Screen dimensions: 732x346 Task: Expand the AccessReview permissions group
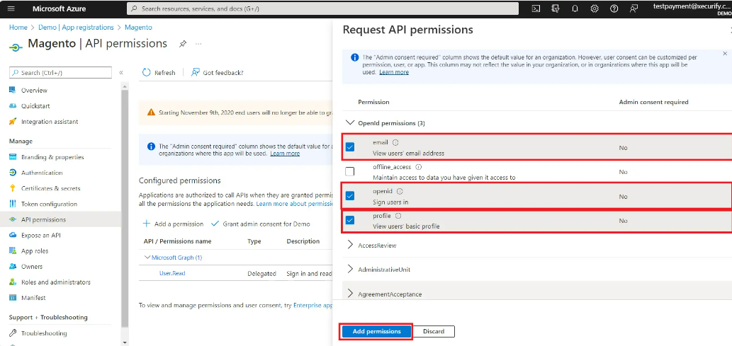pyautogui.click(x=350, y=245)
